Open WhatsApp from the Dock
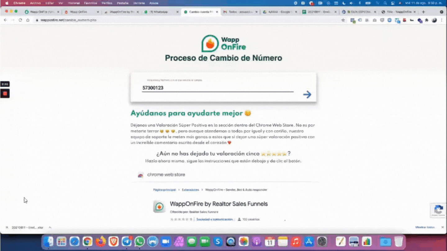447x251 pixels. [x=140, y=241]
